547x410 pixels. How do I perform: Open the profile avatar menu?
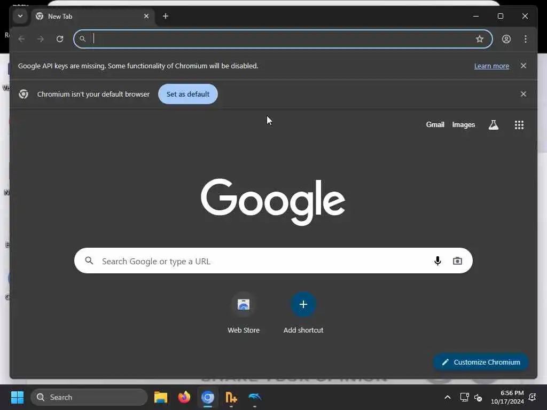click(506, 39)
